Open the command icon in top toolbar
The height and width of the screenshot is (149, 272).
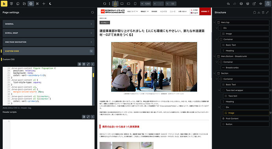tap(37, 4)
